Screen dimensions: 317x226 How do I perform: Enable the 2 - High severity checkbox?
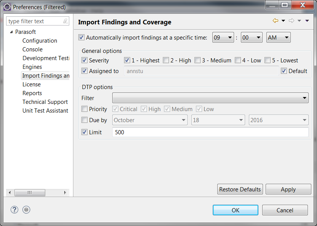pyautogui.click(x=166, y=60)
